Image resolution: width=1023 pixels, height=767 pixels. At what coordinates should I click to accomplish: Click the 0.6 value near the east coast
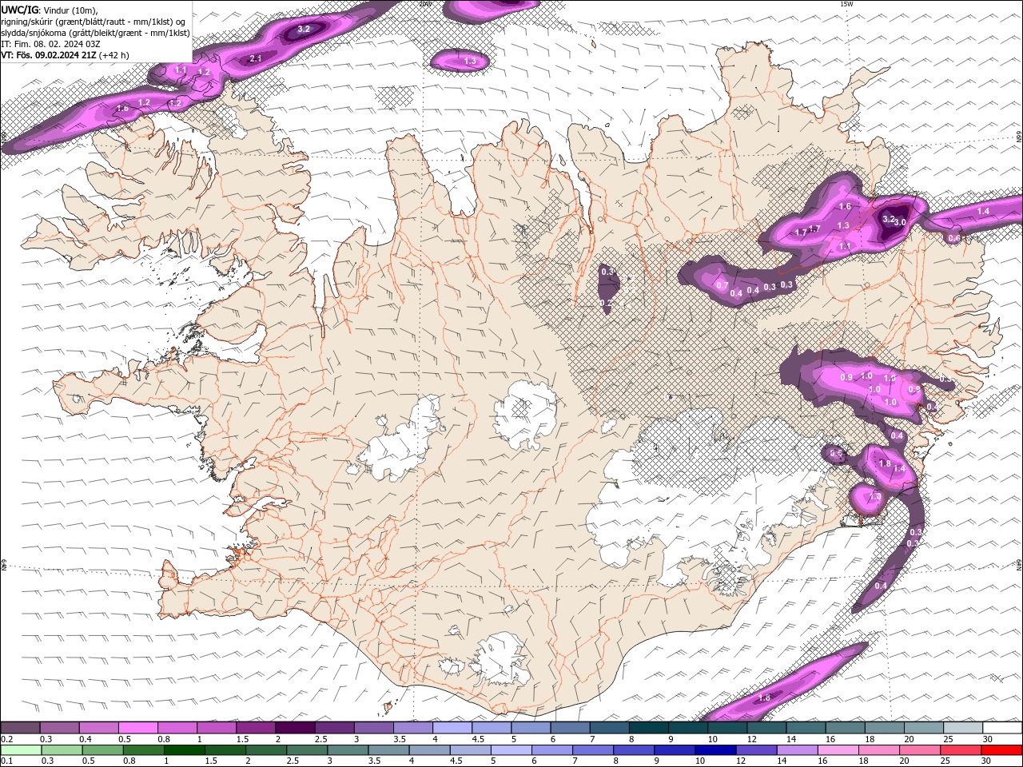pyautogui.click(x=953, y=237)
